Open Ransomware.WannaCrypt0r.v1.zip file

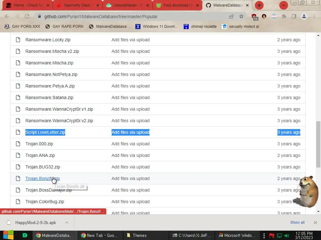[x=59, y=109]
